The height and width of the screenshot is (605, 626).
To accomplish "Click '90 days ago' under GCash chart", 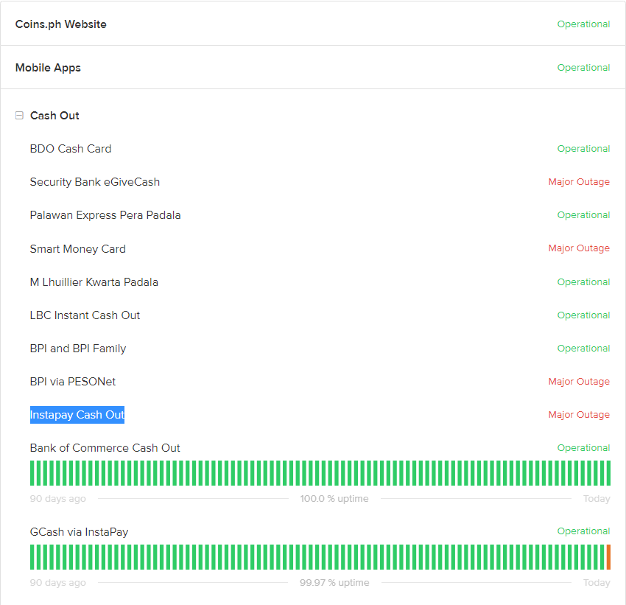I will click(58, 583).
